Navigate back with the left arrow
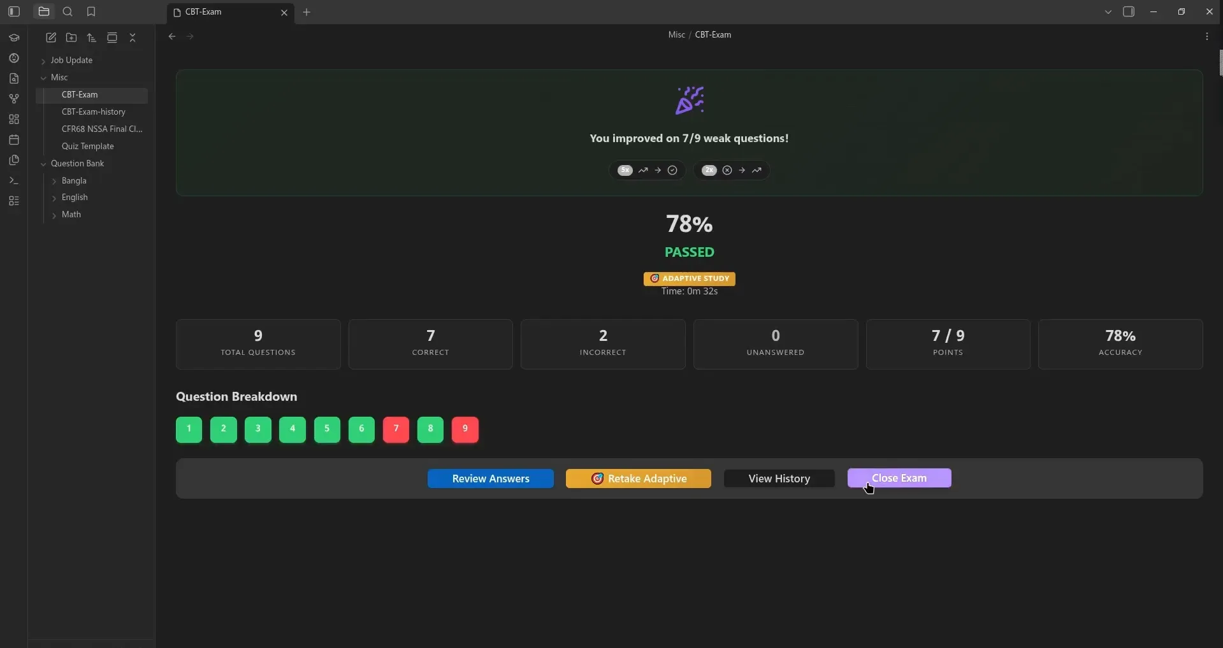The width and height of the screenshot is (1223, 648). (x=172, y=36)
